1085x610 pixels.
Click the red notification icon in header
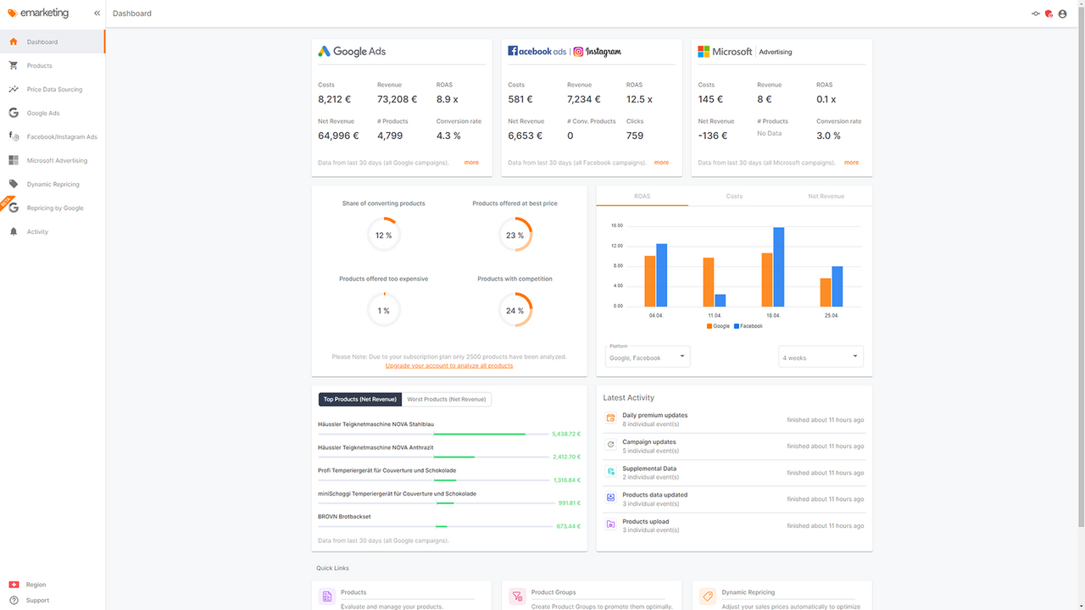click(x=1049, y=14)
